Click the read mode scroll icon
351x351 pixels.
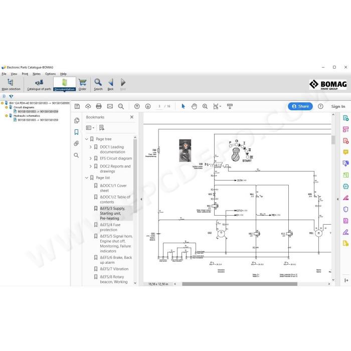230,106
